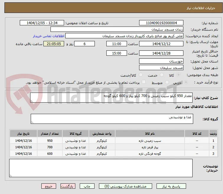Click the ردیف column header
The width and height of the screenshot is (223, 194).
point(213,134)
